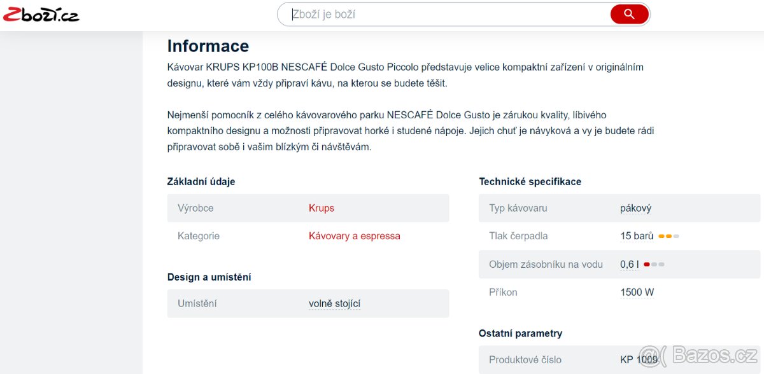Click the red magnifier search button

tap(629, 14)
